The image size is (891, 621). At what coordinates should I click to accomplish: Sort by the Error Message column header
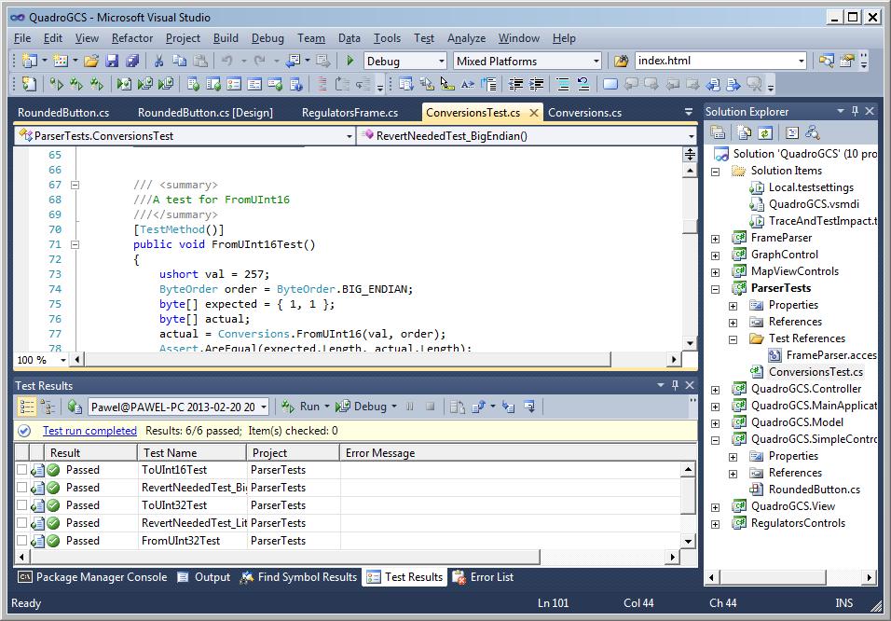point(518,452)
